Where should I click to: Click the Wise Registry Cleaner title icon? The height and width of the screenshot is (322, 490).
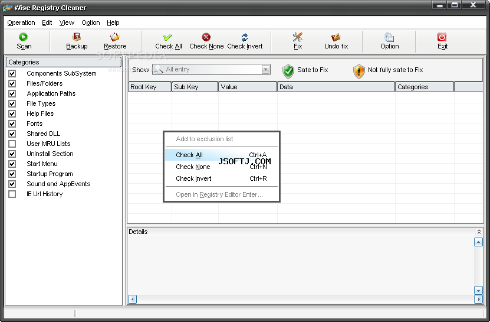tap(8, 8)
